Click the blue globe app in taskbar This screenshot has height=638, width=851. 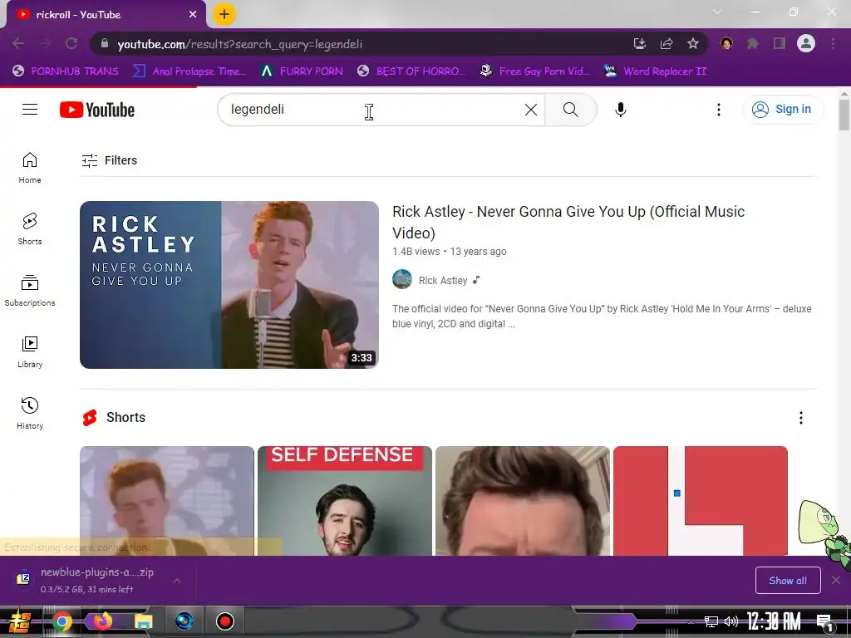coord(184,621)
